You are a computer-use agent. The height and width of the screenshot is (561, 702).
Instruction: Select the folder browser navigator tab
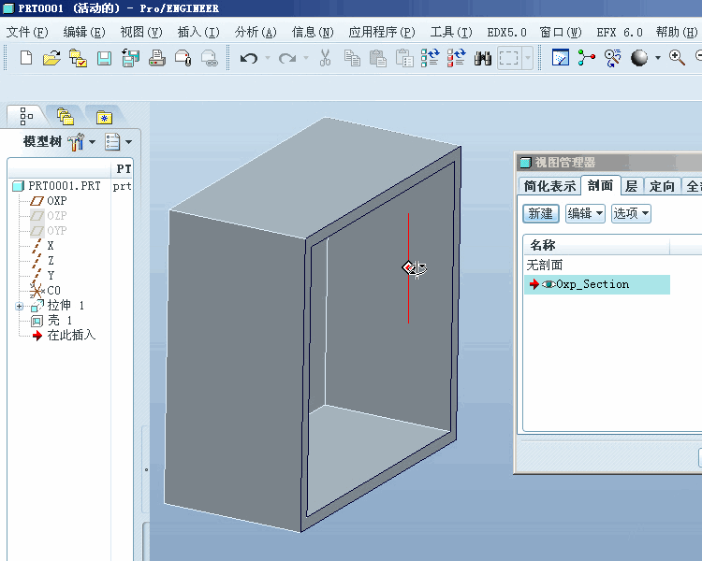click(66, 117)
